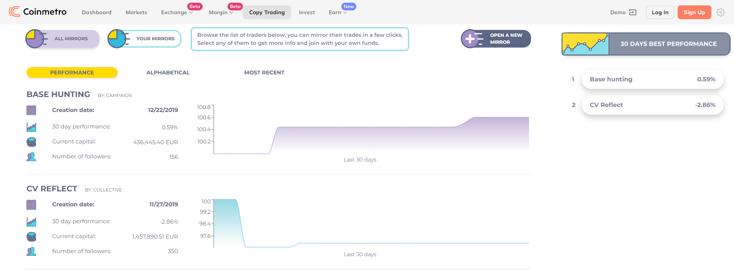Image resolution: width=734 pixels, height=270 pixels.
Task: Click the coins icon for CV Reflect current capital
Action: coord(31,237)
